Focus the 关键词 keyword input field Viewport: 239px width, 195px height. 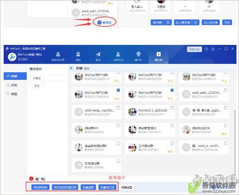coord(55,78)
